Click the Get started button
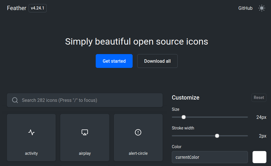 114,61
